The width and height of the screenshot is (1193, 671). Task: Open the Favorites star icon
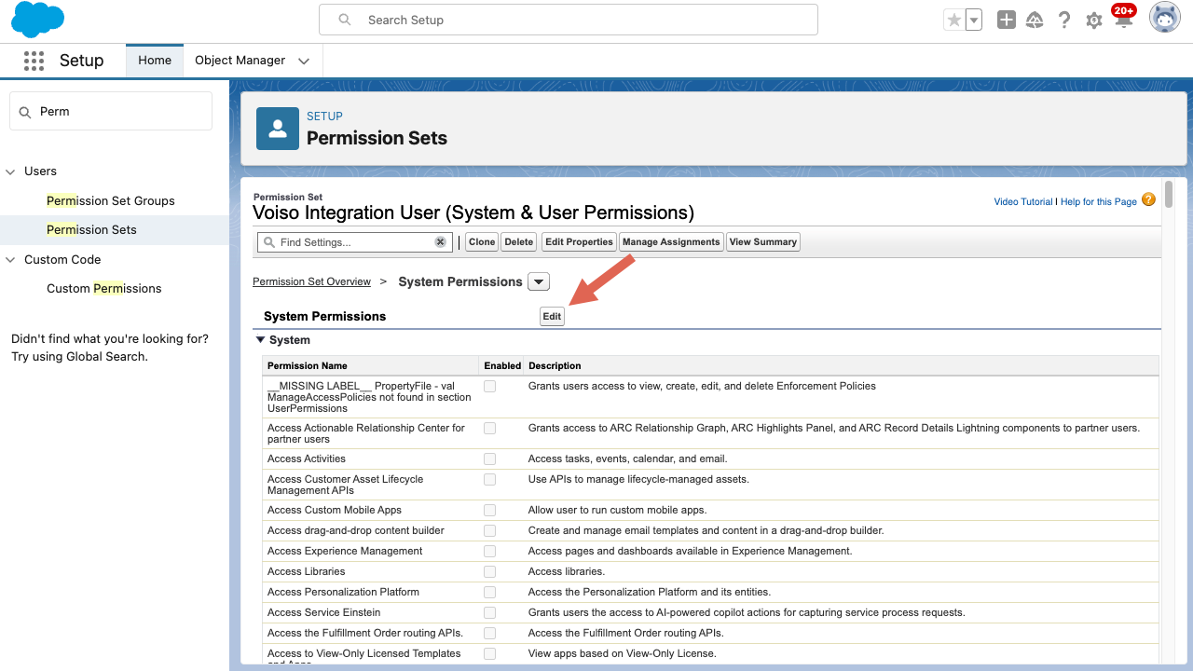(x=953, y=20)
